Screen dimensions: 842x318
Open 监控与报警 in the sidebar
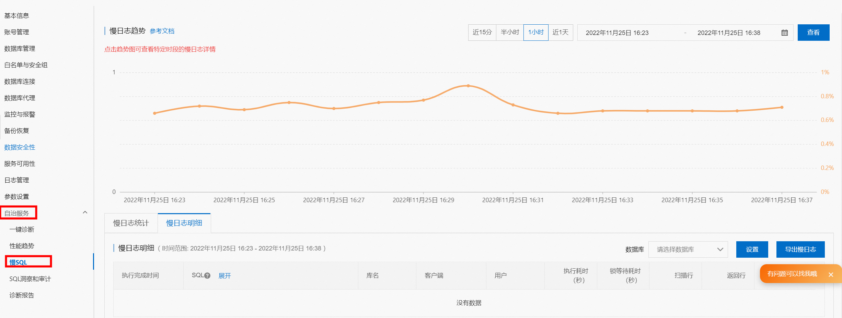pos(20,114)
